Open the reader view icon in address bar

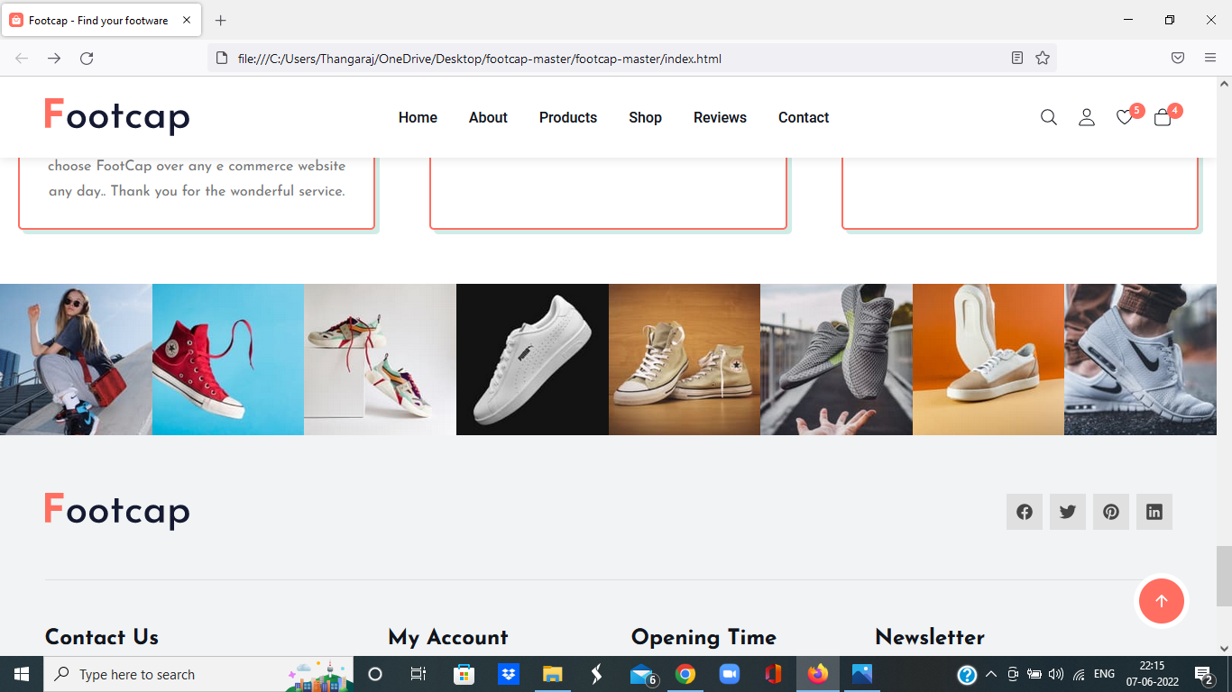click(x=1016, y=58)
